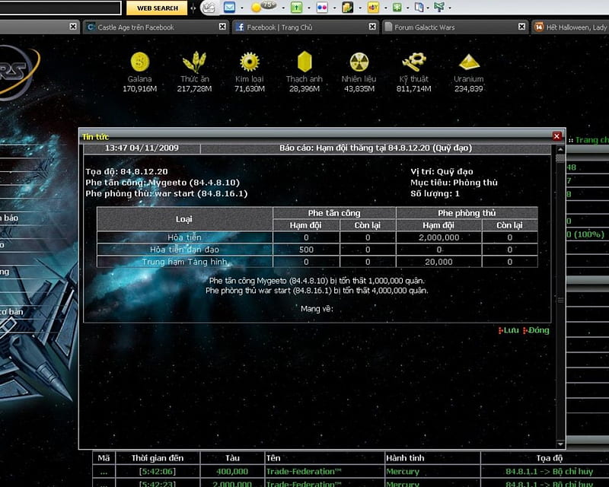
Task: Click Trade-Federation link in 400,000 row
Action: 303,472
